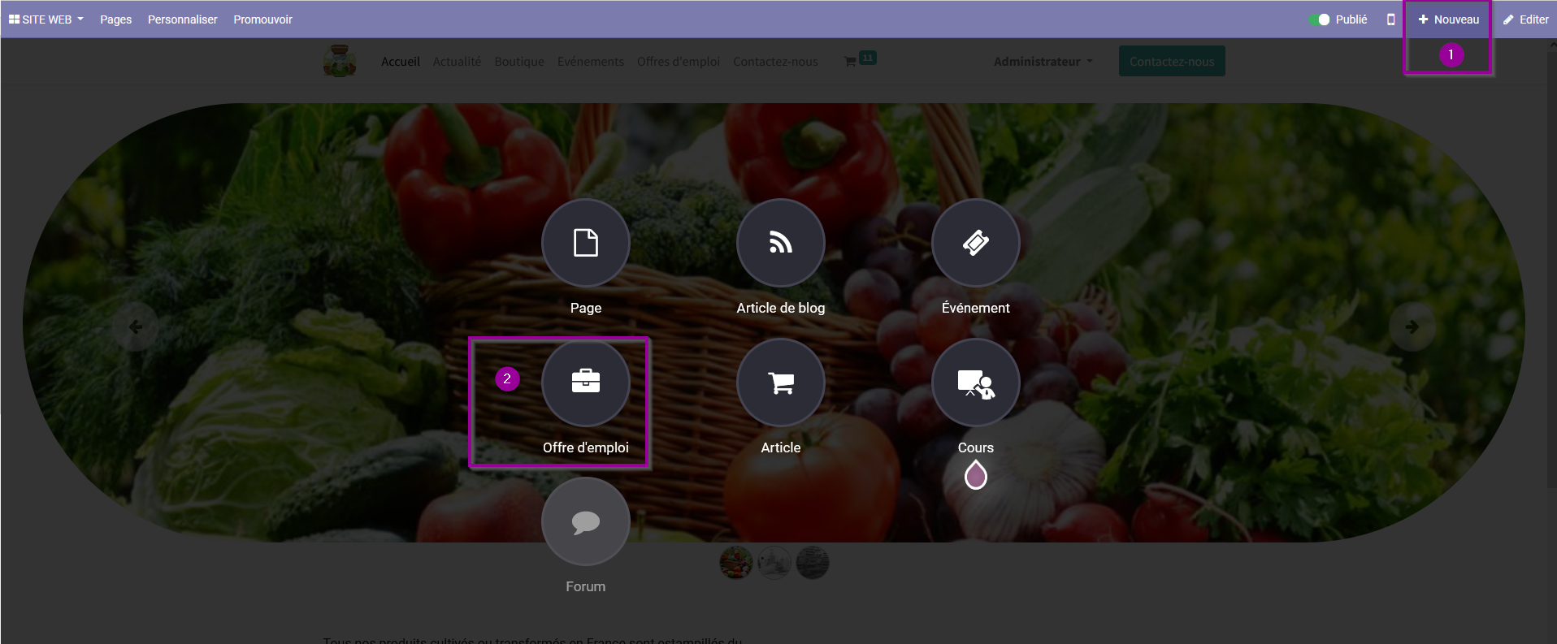The image size is (1557, 644).
Task: Open the mobile preview phone icon
Action: pos(1390,19)
